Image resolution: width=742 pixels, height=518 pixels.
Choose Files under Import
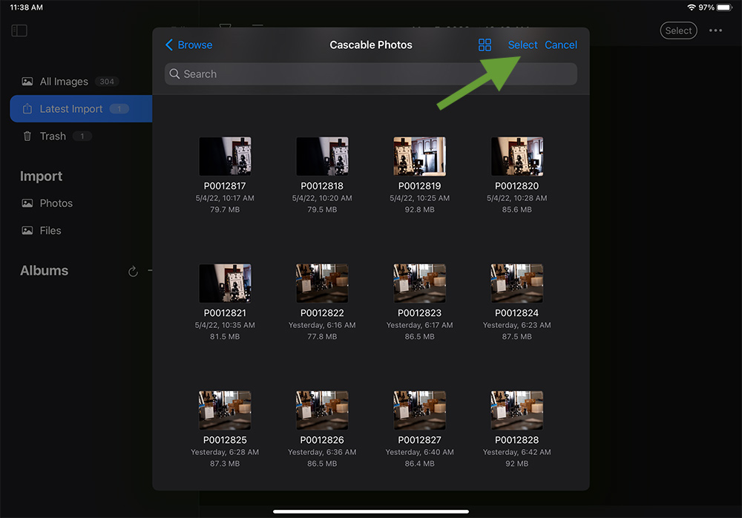(50, 231)
